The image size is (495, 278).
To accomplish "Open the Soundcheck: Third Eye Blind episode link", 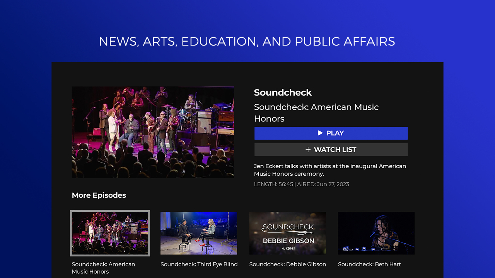I will click(x=199, y=264).
